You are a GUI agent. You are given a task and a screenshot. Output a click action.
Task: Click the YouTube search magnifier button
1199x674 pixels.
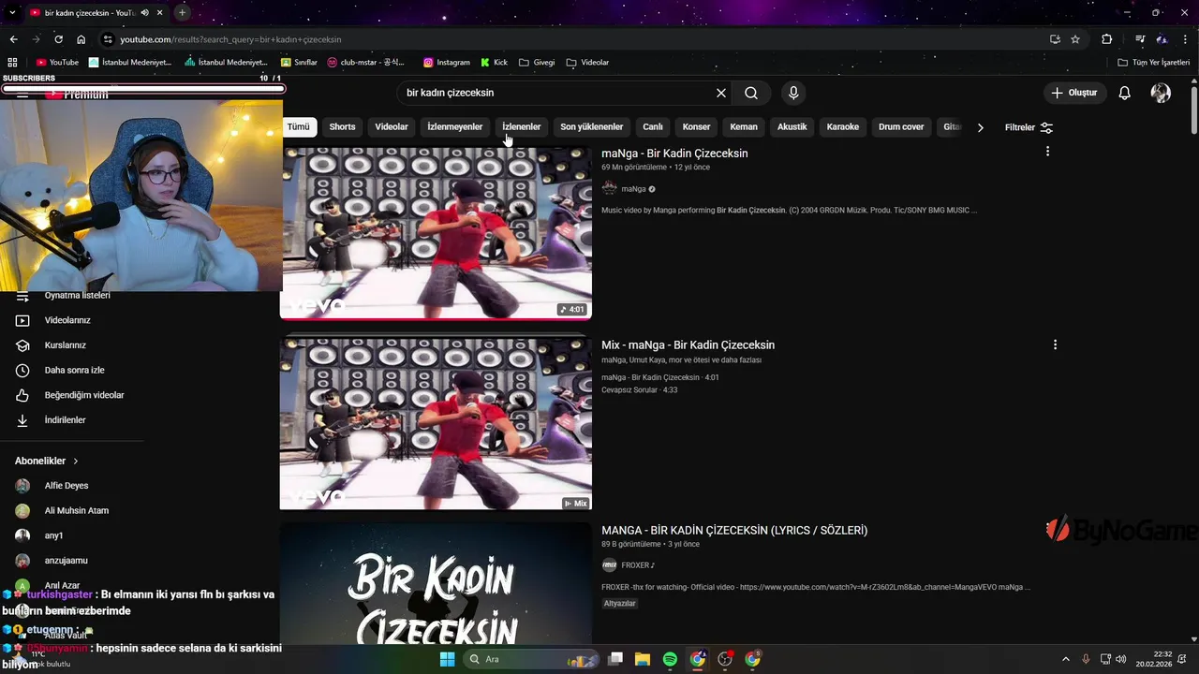751,93
